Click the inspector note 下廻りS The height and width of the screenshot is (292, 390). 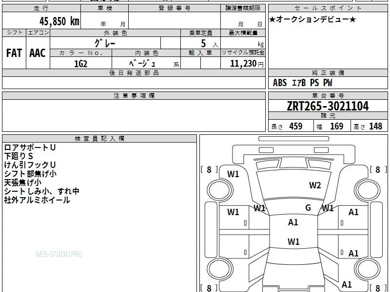tap(19, 156)
